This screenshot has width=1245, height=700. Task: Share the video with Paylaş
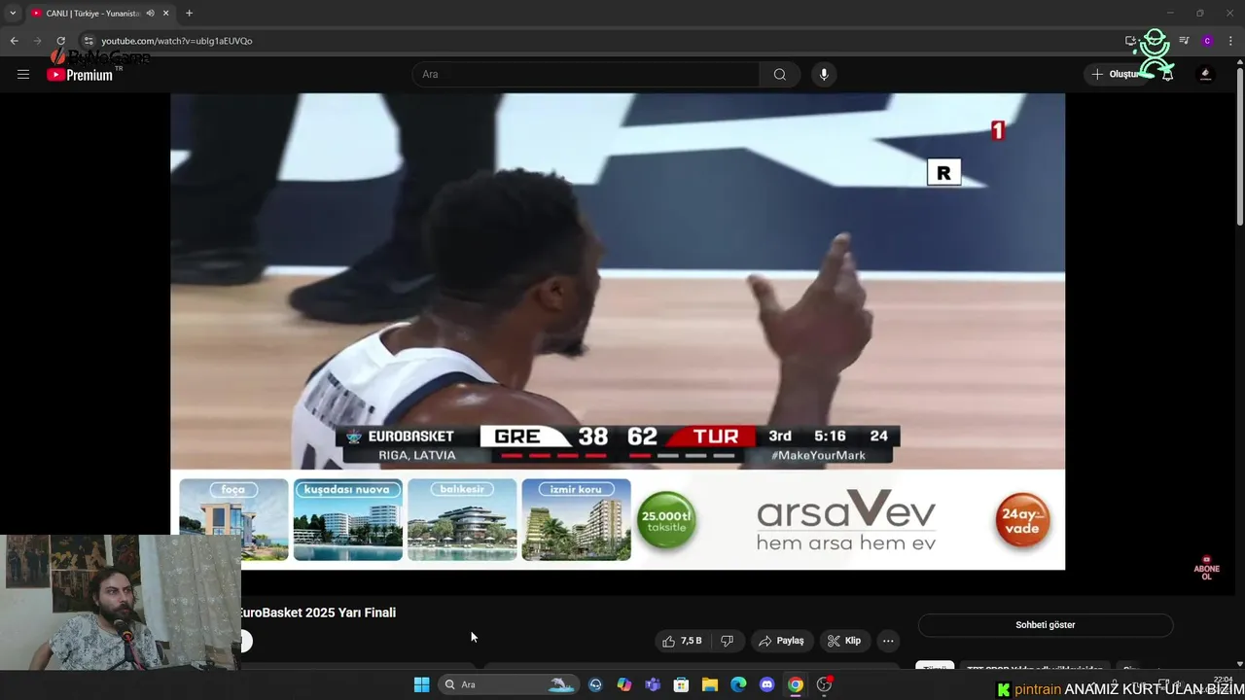click(x=781, y=641)
